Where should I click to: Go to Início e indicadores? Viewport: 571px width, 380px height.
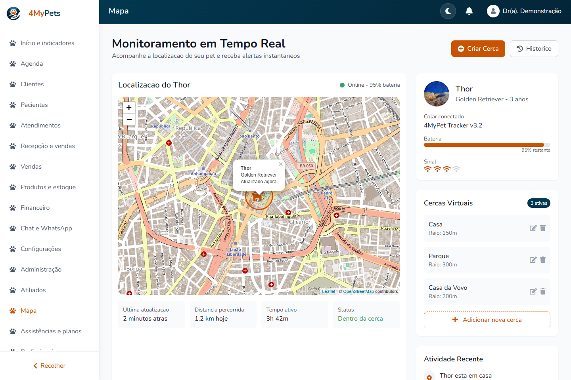click(49, 43)
